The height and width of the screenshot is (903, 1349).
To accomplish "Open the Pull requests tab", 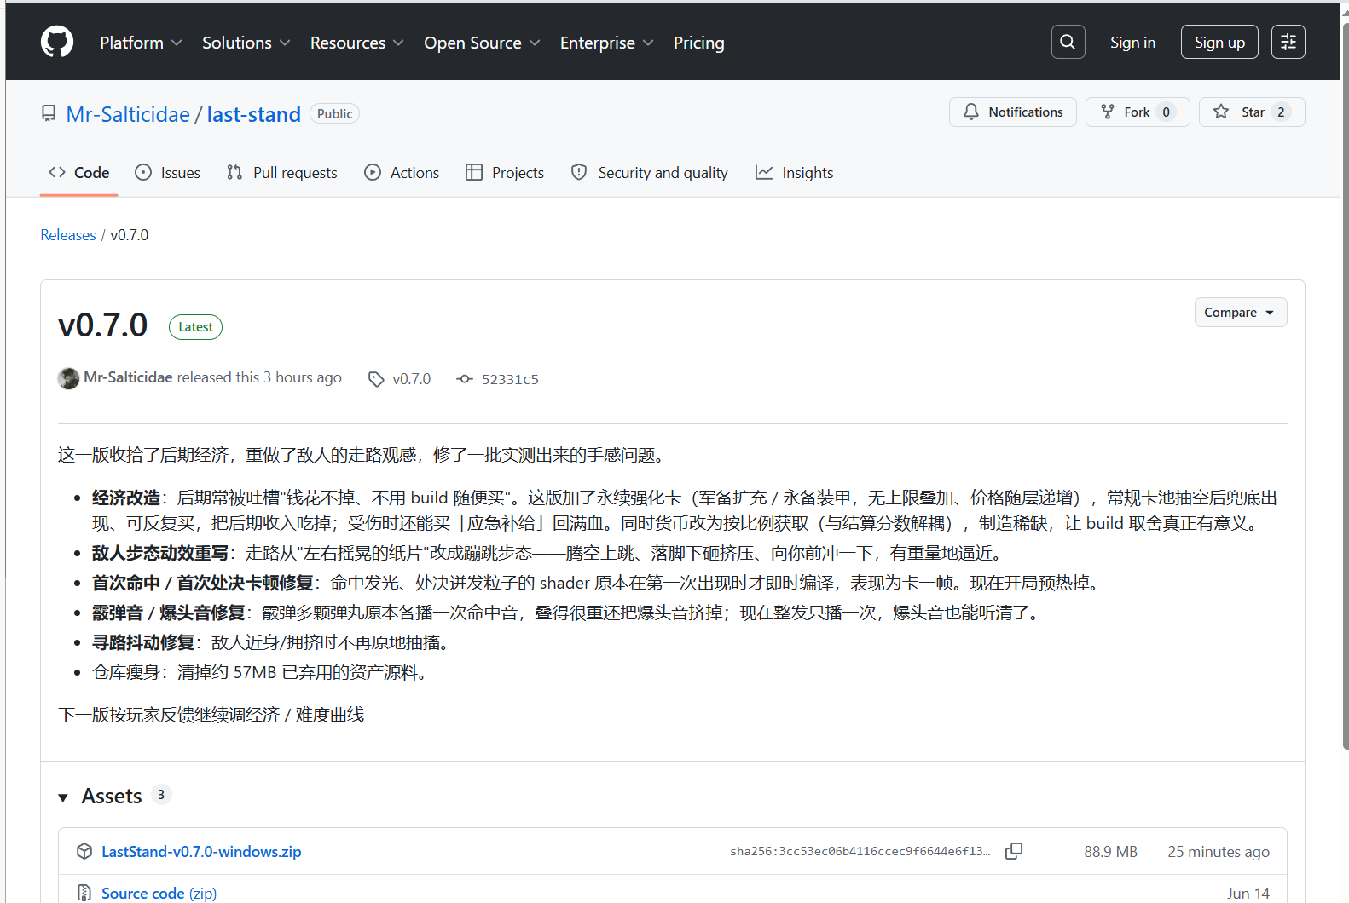I will tap(282, 173).
